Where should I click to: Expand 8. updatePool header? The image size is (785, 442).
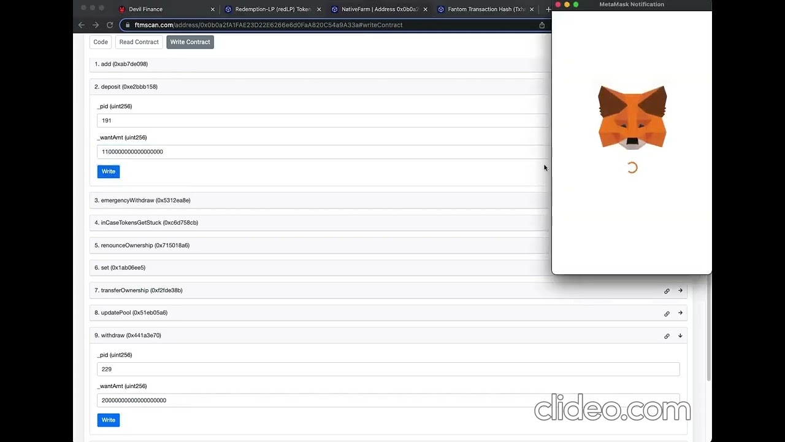[388, 313]
